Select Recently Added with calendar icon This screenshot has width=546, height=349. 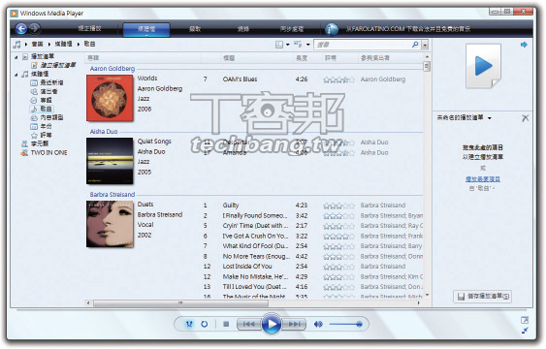[47, 82]
